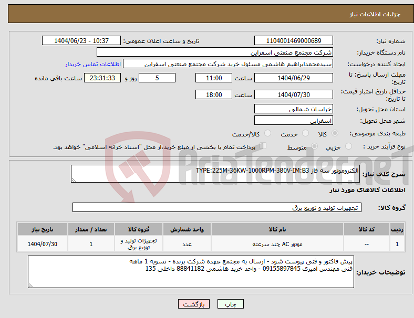Click the بازگشت (back) button
Image resolution: width=414 pixels, height=318 pixels.
pyautogui.click(x=194, y=304)
